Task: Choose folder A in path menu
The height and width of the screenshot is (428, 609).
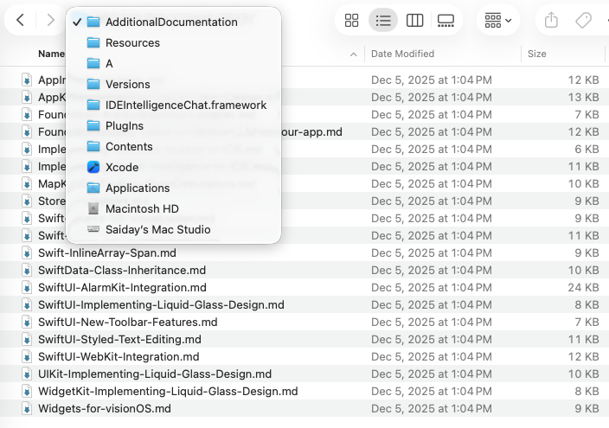Action: click(174, 64)
